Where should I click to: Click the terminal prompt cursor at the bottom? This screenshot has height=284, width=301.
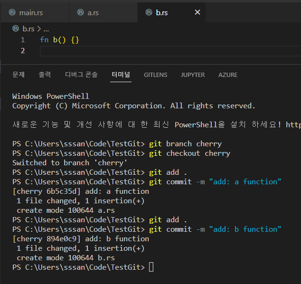coord(151,267)
